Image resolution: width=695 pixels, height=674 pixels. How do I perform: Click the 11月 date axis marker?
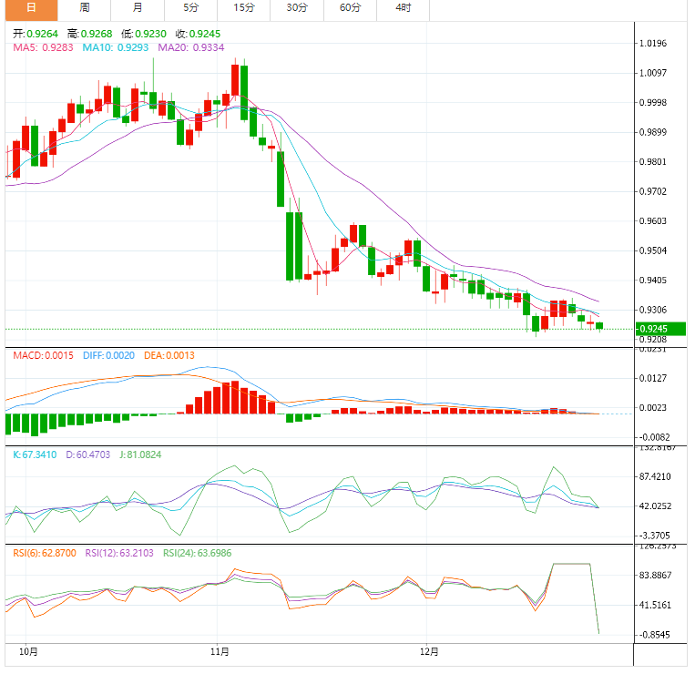click(220, 651)
